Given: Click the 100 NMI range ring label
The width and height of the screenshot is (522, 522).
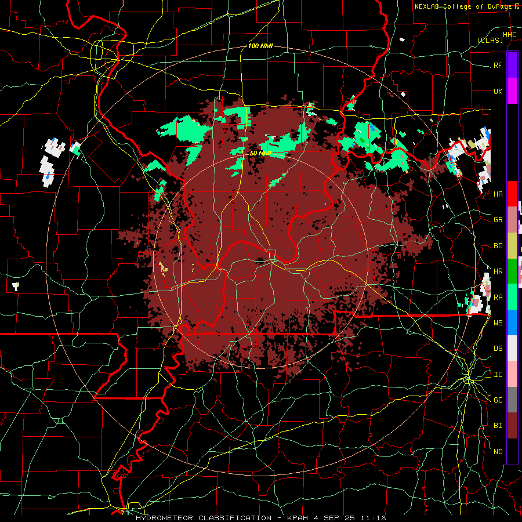Looking at the screenshot, I should point(260,46).
